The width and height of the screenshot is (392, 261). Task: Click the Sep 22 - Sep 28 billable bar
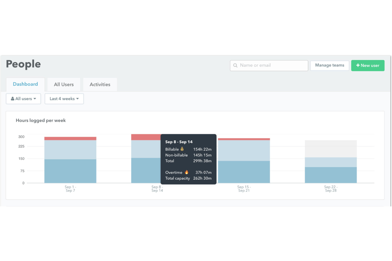pos(331,175)
